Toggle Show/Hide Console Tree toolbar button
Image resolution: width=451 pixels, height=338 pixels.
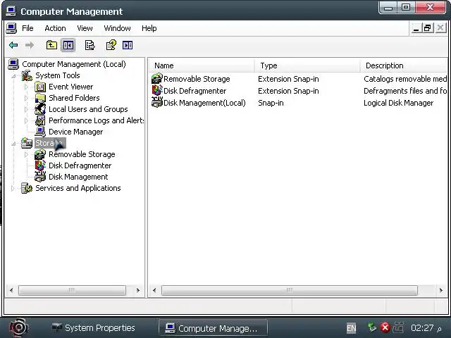[68, 45]
